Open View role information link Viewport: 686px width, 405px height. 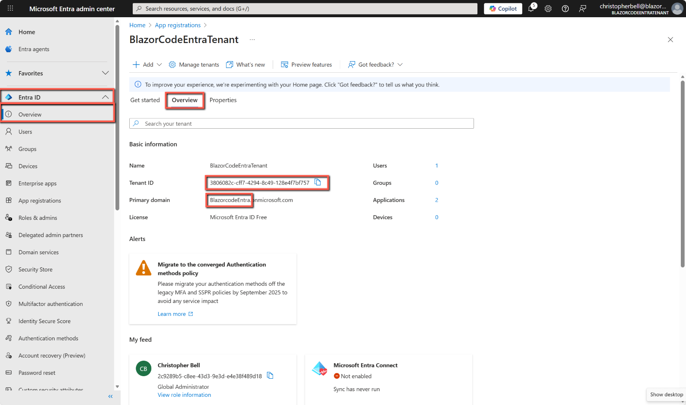point(184,395)
